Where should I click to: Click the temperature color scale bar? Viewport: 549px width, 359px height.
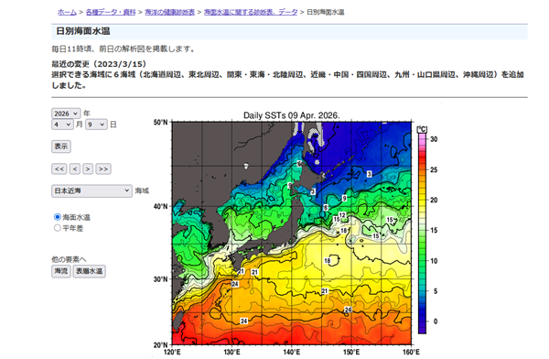click(x=422, y=234)
